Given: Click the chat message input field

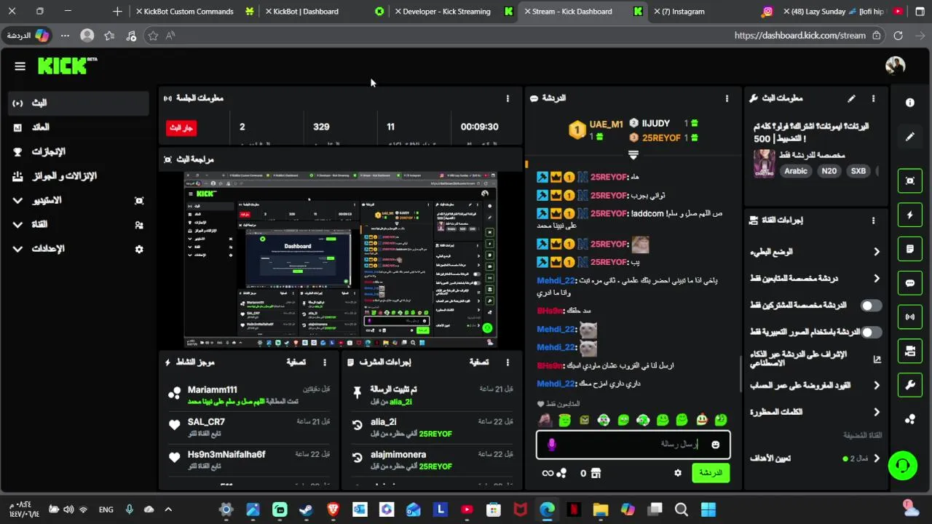Looking at the screenshot, I should click(x=633, y=445).
